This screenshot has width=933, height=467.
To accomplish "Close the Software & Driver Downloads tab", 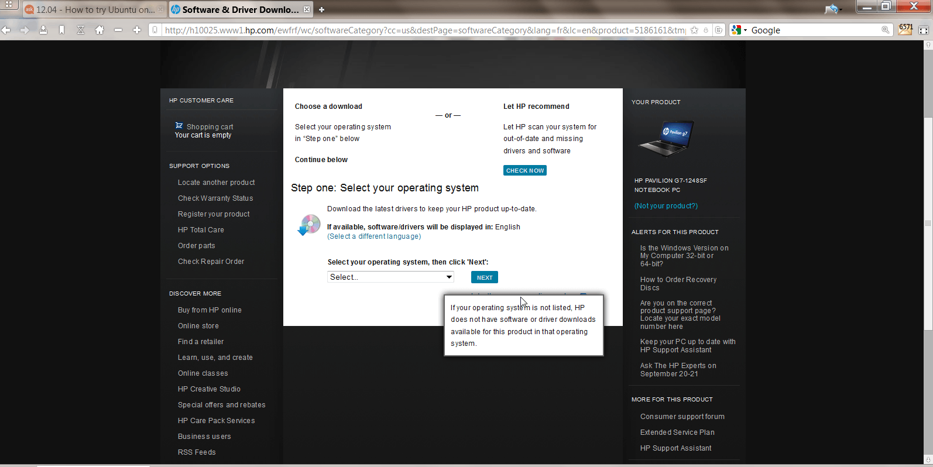I will coord(306,9).
